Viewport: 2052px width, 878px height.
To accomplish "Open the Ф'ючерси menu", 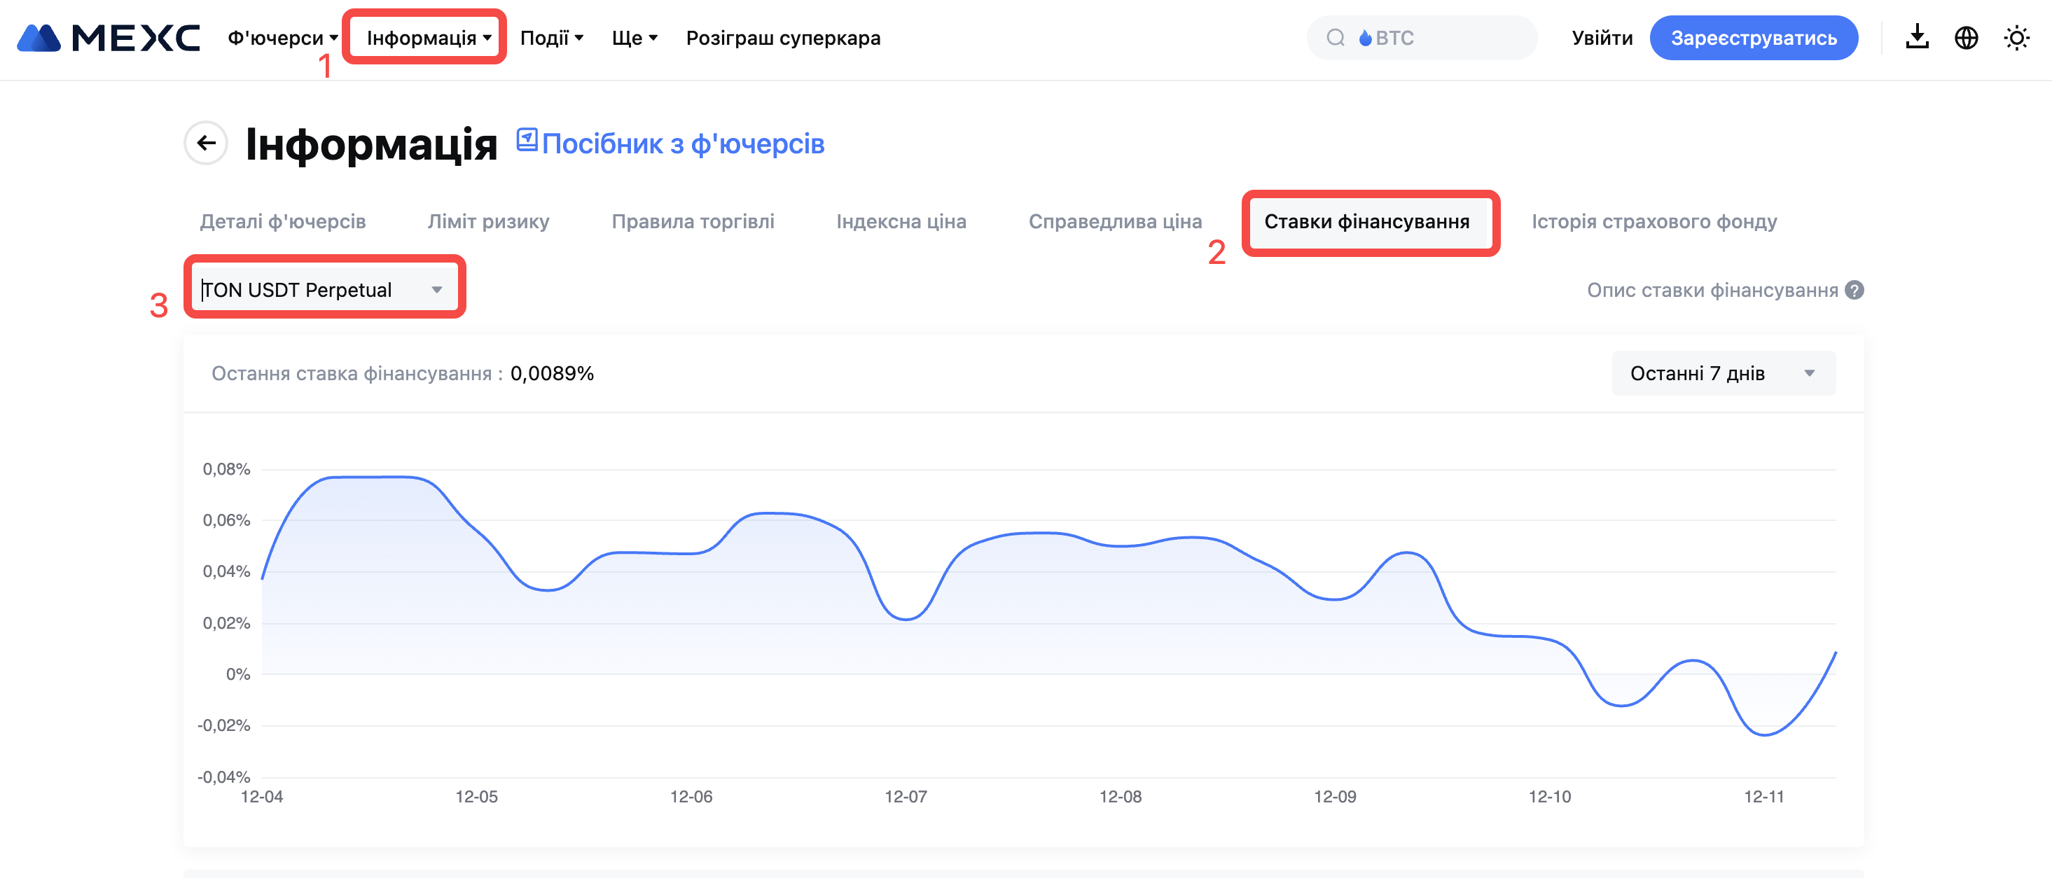I will tap(282, 37).
